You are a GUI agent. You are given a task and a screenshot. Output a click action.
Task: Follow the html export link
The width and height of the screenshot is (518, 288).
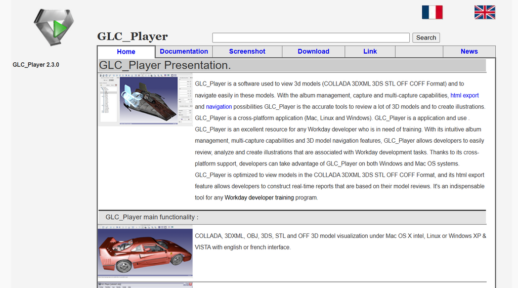[464, 95]
